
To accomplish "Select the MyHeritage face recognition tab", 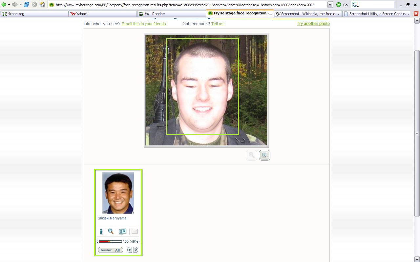I will tap(240, 13).
